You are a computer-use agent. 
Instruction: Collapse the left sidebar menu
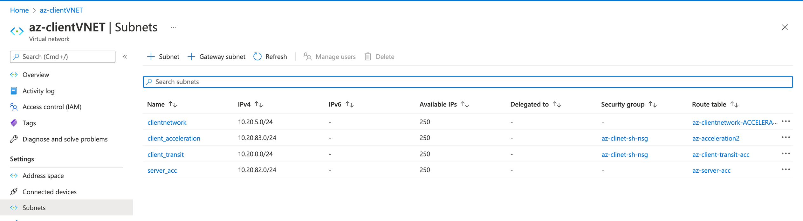(x=125, y=57)
